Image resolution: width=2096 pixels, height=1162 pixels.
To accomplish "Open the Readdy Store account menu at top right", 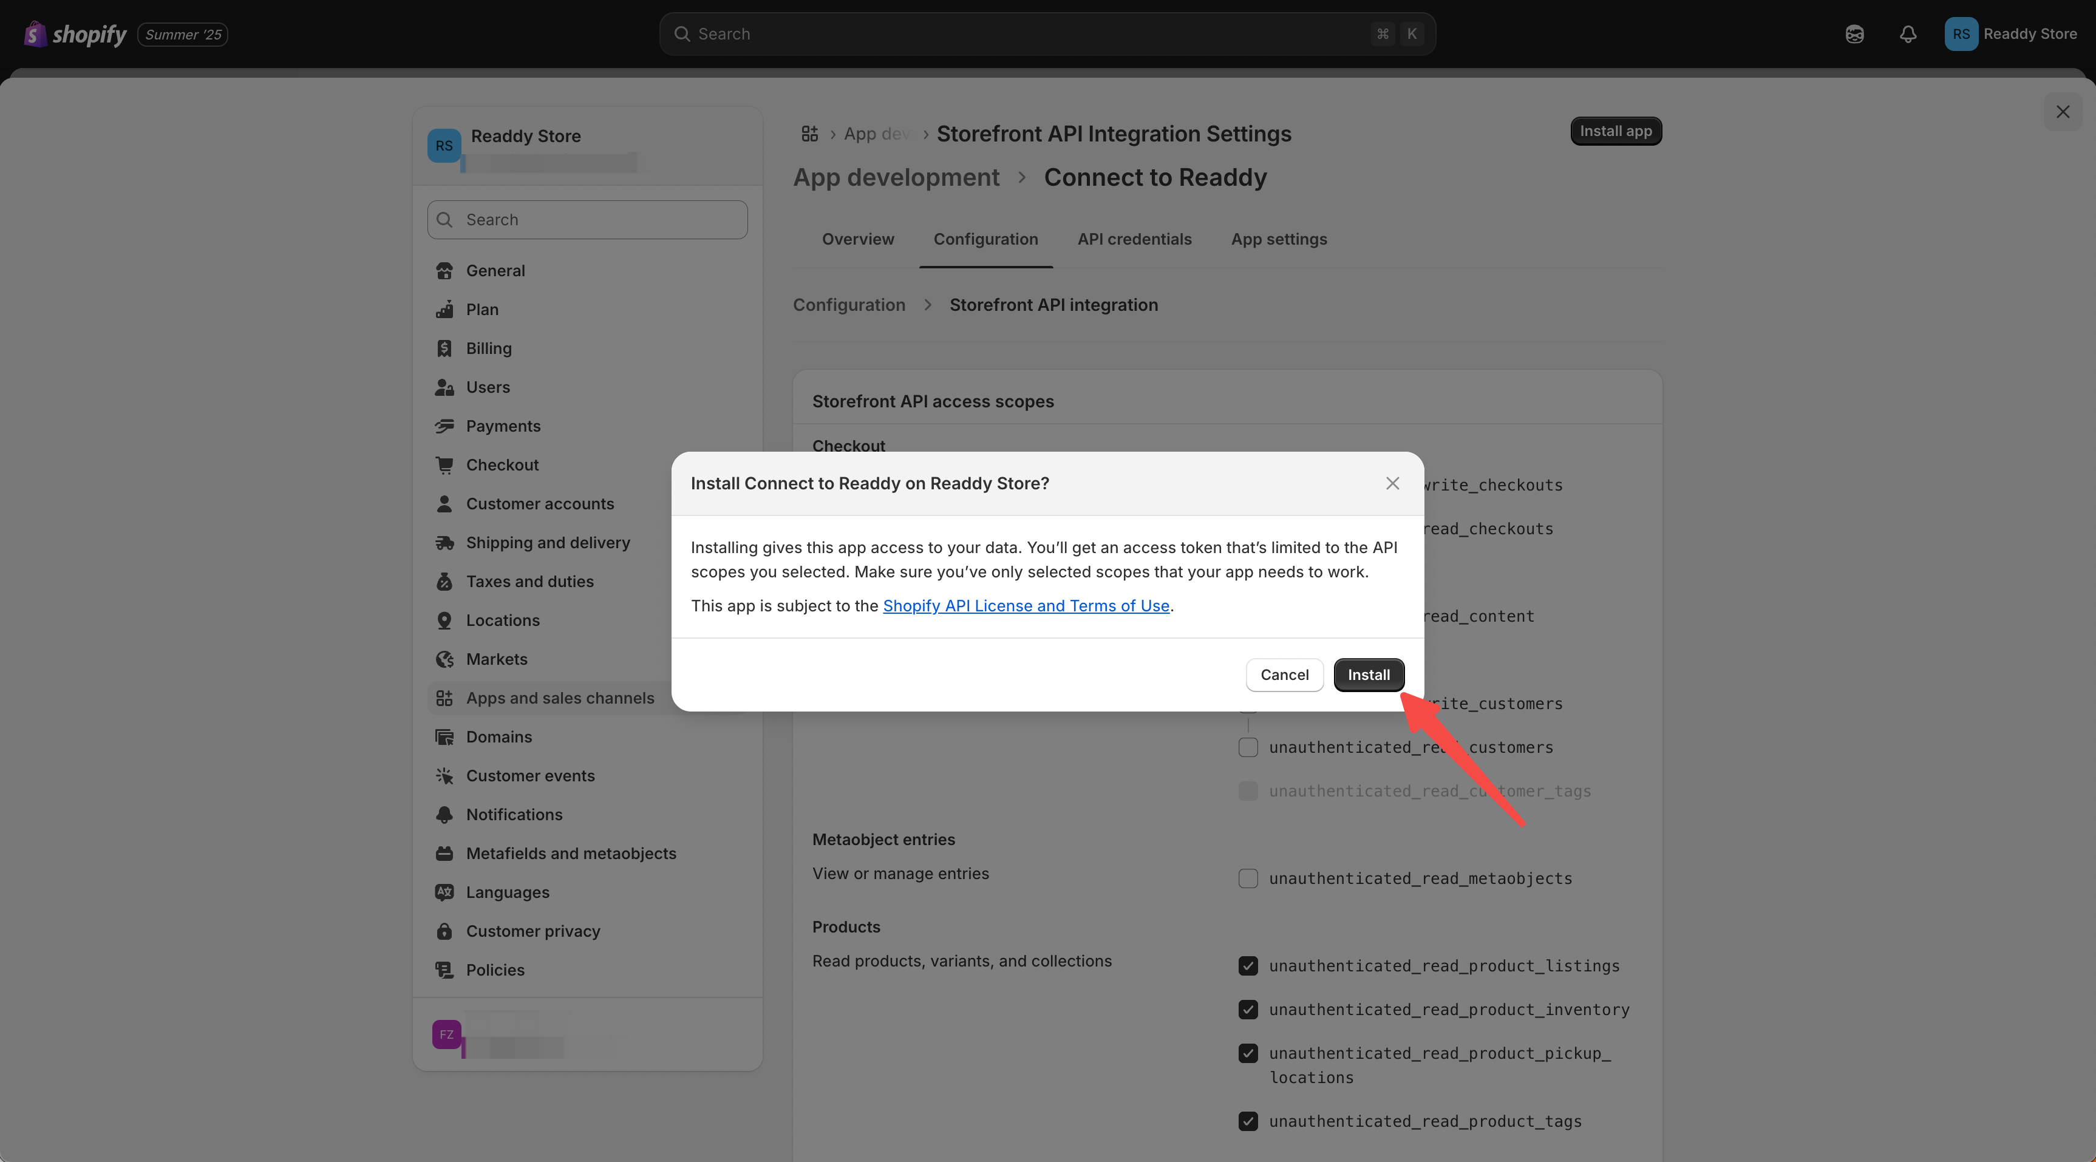I will (2010, 34).
